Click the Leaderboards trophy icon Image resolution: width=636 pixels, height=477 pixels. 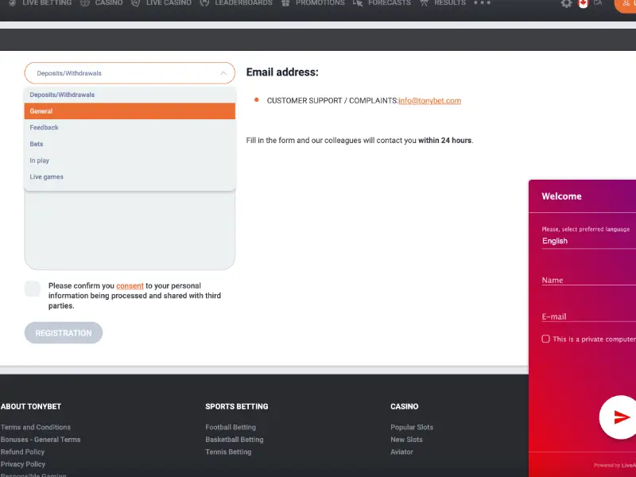(x=205, y=3)
